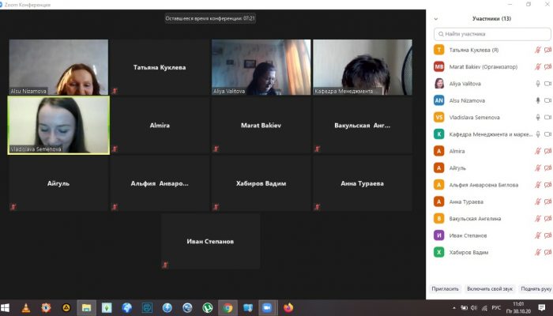Select the Кафедра Менеджмента video tile
This screenshot has width=553, height=316.
click(363, 67)
